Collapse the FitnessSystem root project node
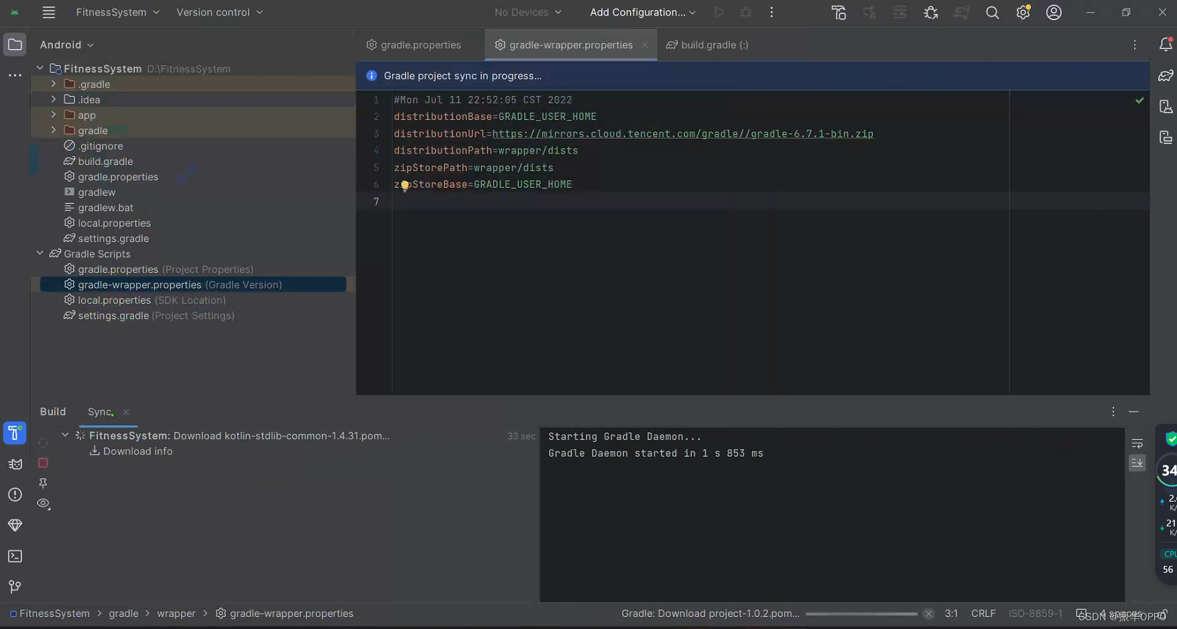The image size is (1177, 629). 40,68
